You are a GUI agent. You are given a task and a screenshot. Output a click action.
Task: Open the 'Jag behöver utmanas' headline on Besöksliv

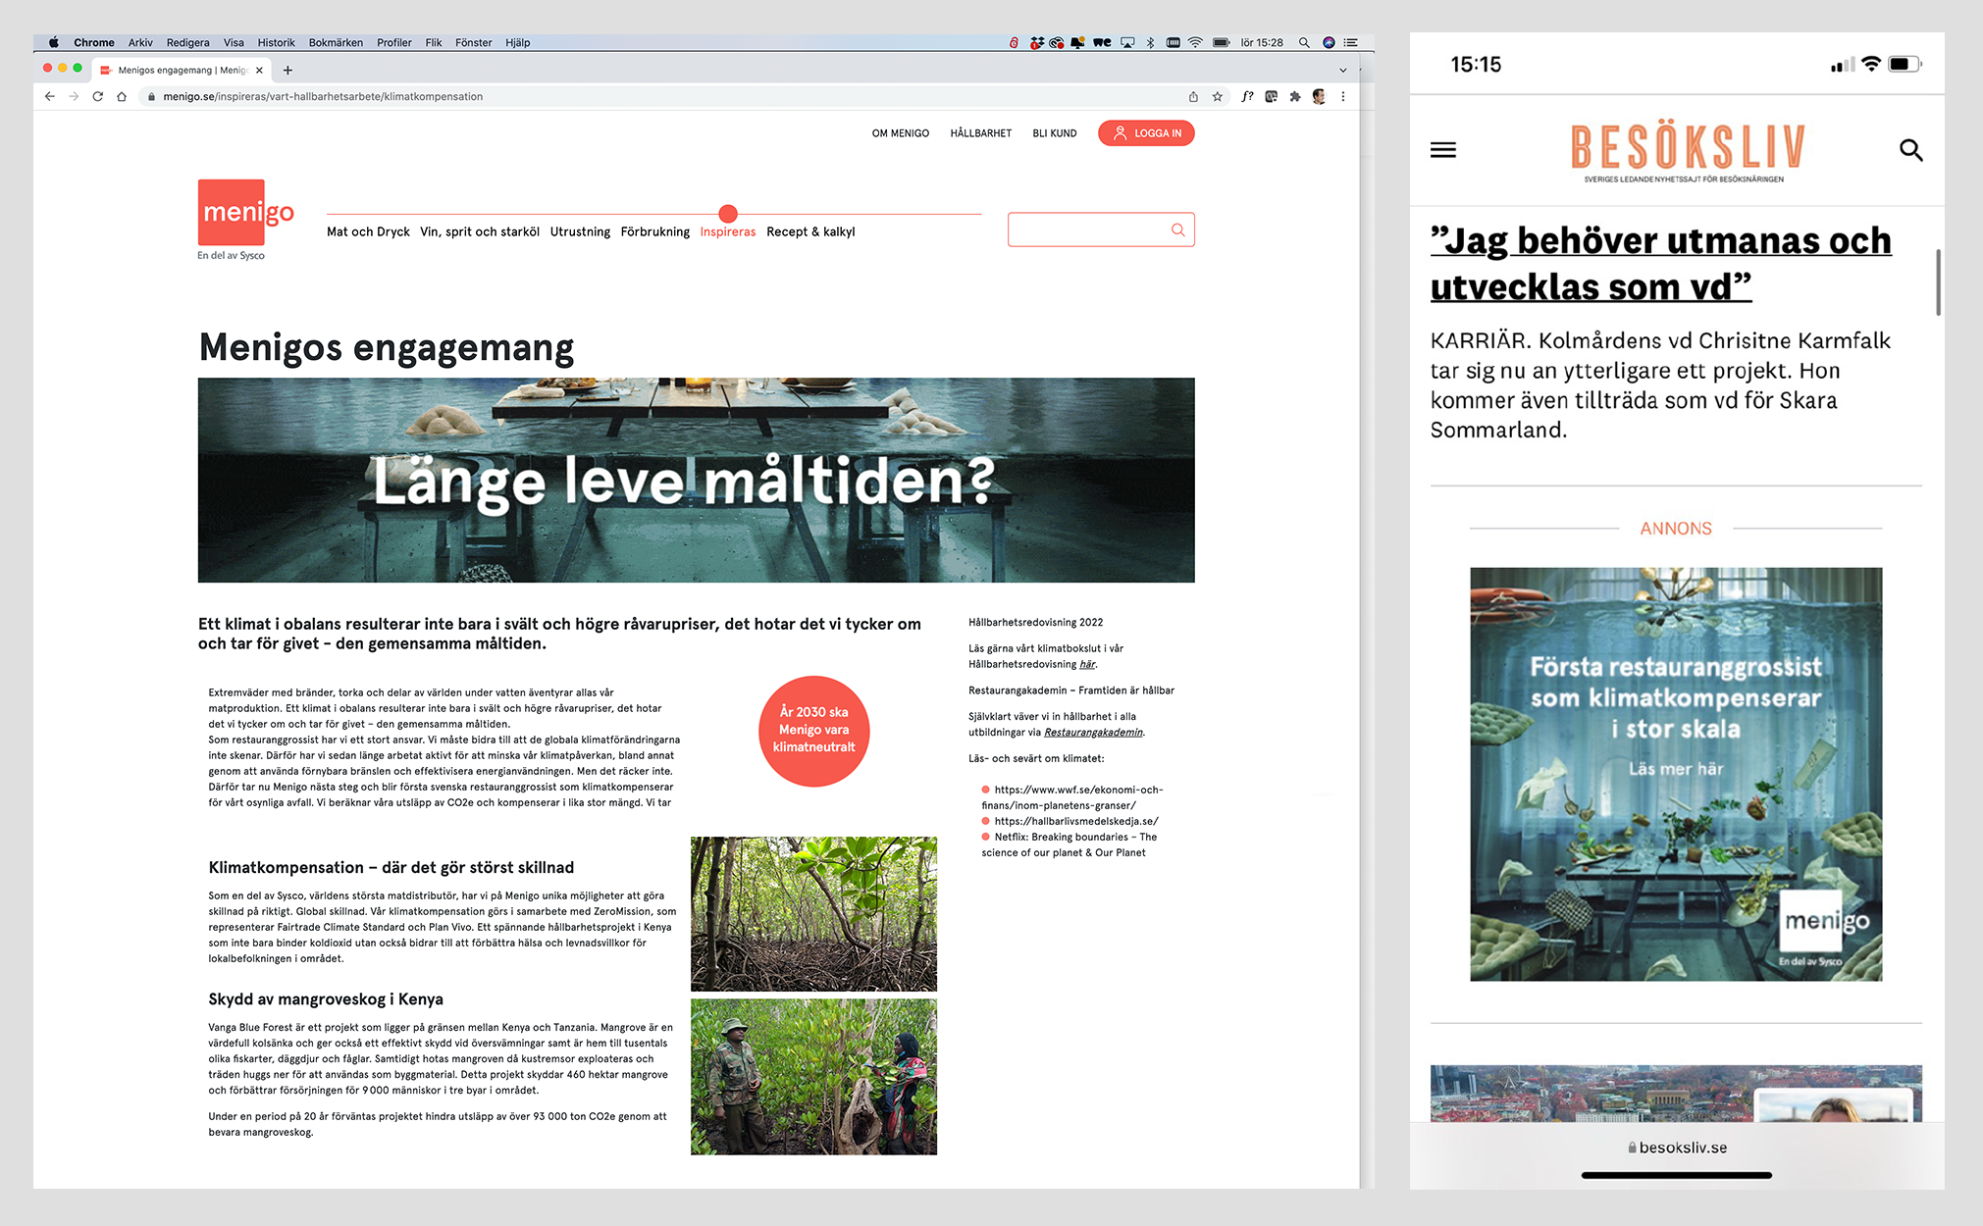pos(1660,264)
